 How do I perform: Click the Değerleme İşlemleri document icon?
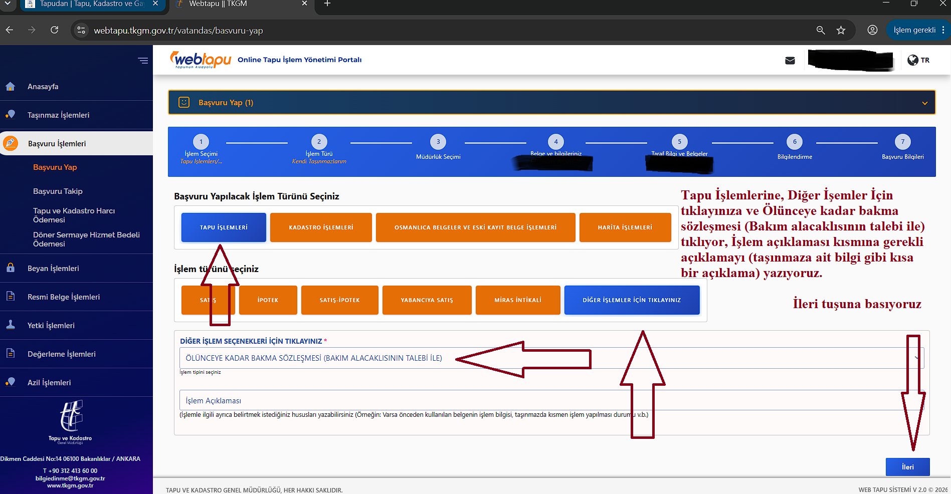[10, 354]
